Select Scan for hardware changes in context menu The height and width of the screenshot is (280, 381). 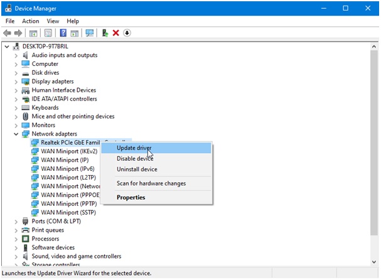[156, 183]
